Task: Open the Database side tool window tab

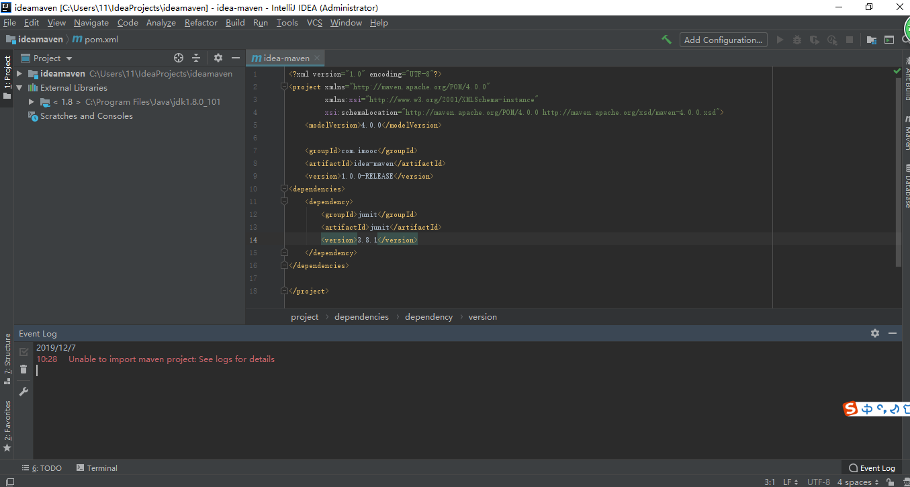Action: 906,186
